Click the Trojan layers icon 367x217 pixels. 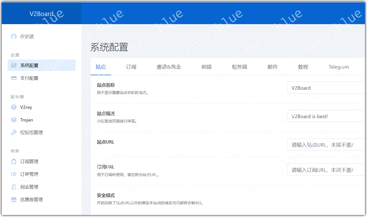(14, 120)
